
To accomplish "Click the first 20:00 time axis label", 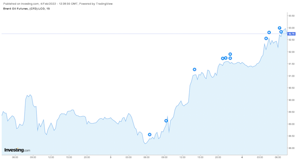I will pyautogui.click(x=87, y=157).
